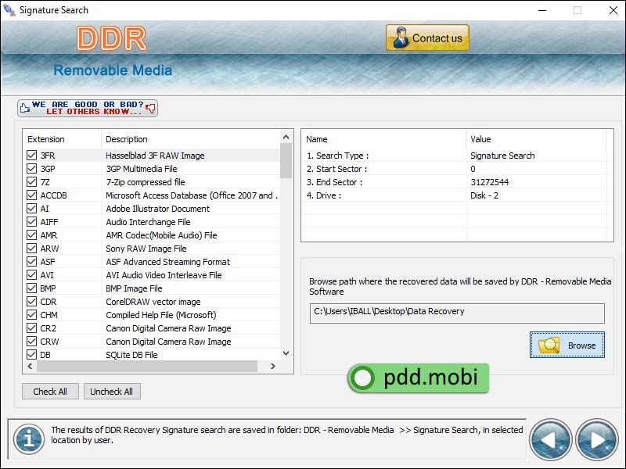
Task: Open Contact us
Action: [427, 37]
